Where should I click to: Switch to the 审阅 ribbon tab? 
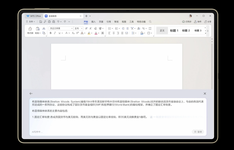tap(116, 22)
